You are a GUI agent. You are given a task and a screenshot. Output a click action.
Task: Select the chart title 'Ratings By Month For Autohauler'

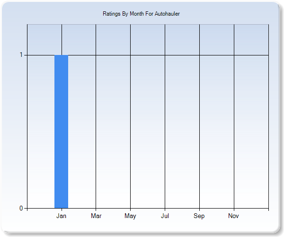(141, 14)
